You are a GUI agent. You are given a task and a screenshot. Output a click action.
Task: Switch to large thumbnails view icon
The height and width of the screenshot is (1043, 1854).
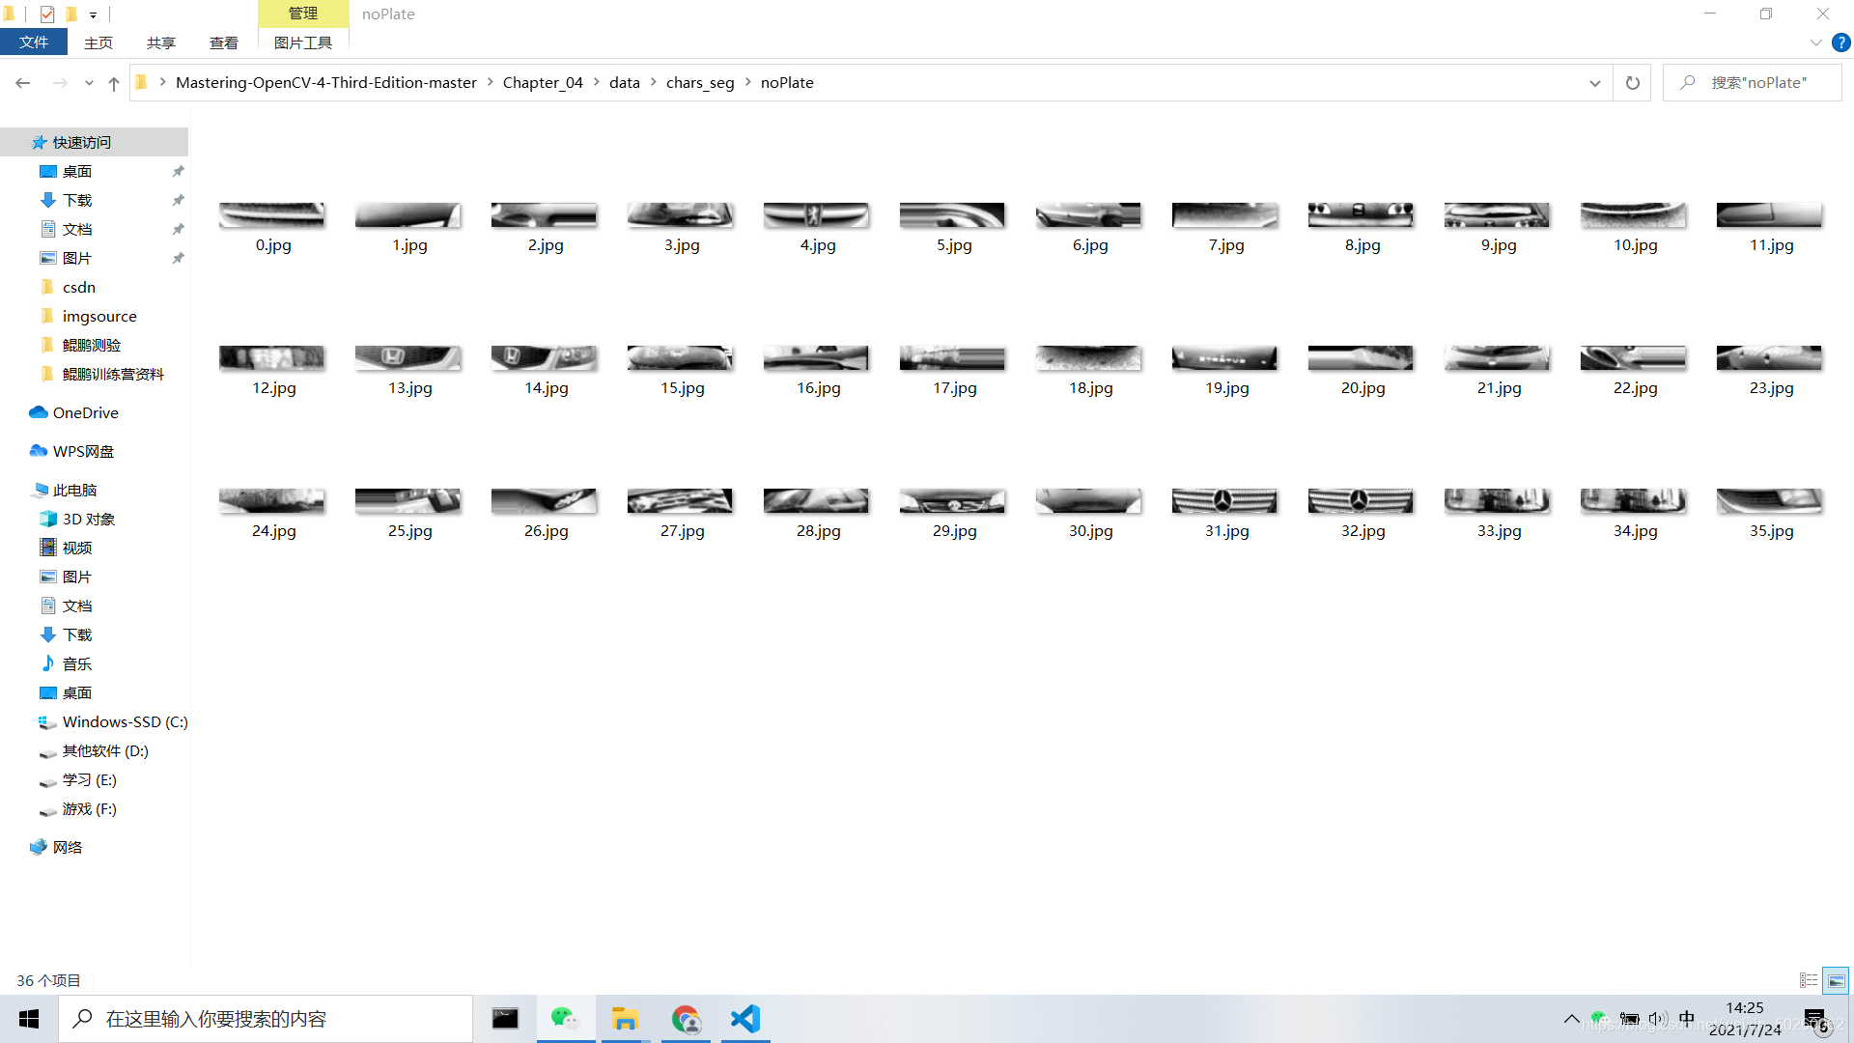click(1836, 980)
